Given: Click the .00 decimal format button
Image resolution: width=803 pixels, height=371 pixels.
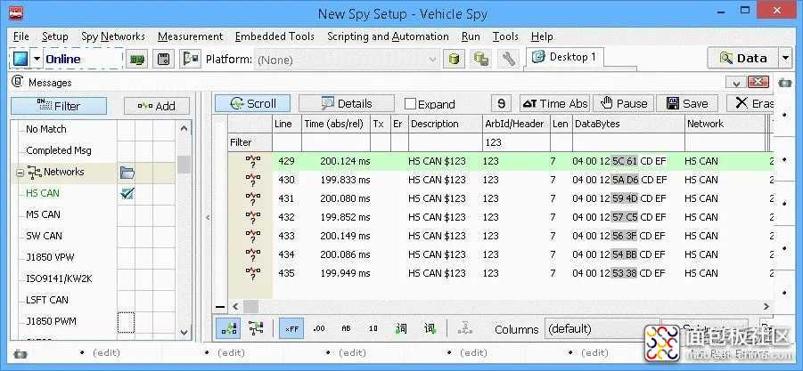Looking at the screenshot, I should coord(319,328).
